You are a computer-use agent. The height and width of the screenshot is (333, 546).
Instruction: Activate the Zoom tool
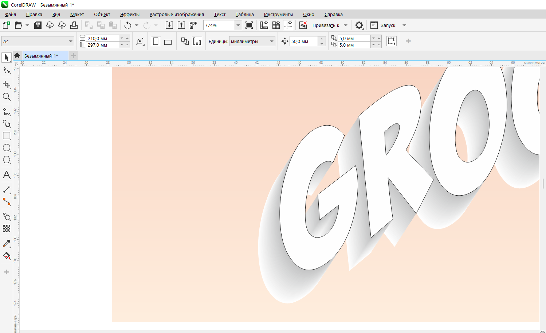[x=7, y=97]
